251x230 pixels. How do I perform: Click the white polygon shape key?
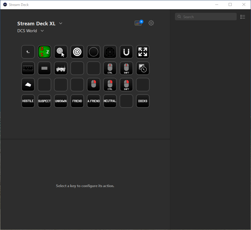coord(28,85)
